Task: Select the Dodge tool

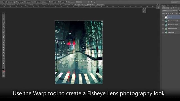Action: click(3, 50)
